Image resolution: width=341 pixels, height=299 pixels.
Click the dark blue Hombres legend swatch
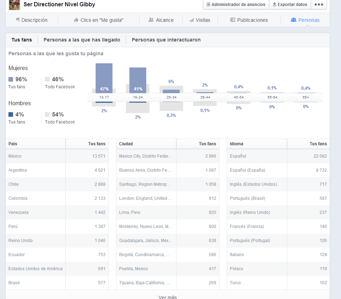(x=11, y=114)
